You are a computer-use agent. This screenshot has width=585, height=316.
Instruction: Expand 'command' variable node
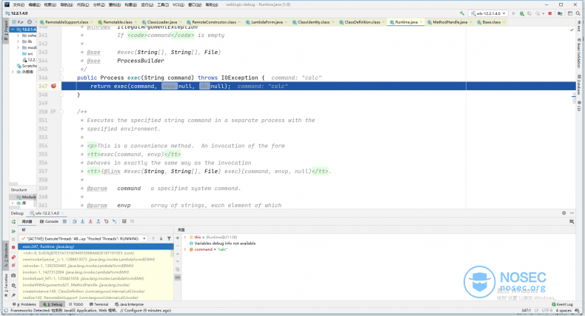(x=185, y=249)
